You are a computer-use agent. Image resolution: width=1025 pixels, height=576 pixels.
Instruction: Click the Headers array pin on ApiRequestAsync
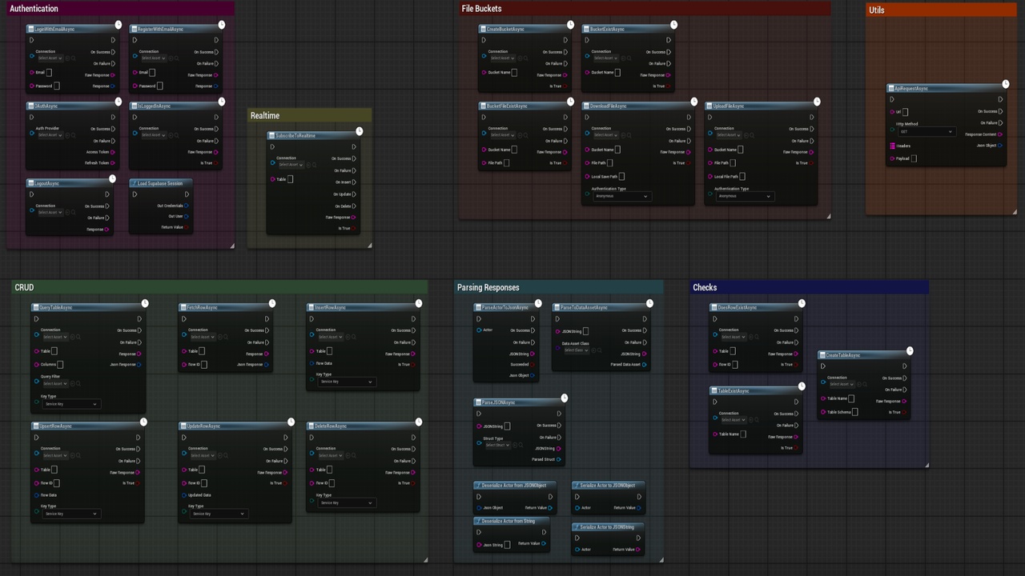click(x=893, y=146)
